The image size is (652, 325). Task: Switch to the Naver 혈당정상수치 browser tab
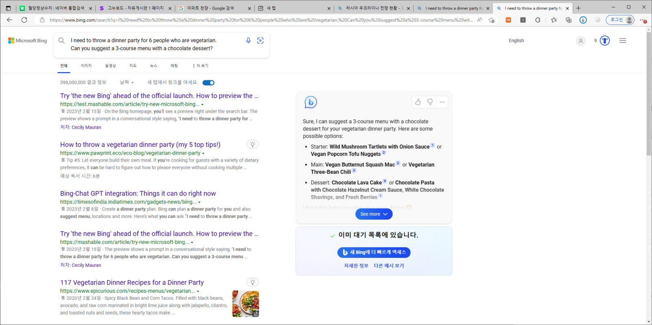[x=55, y=8]
